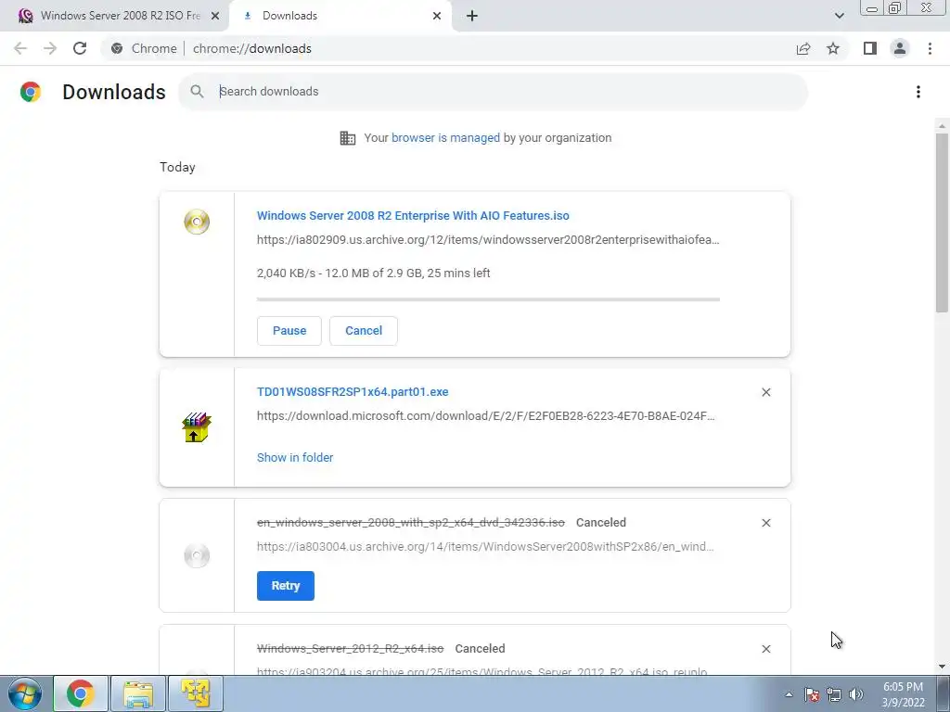
Task: Bookmark this page with the star icon
Action: pos(833,48)
